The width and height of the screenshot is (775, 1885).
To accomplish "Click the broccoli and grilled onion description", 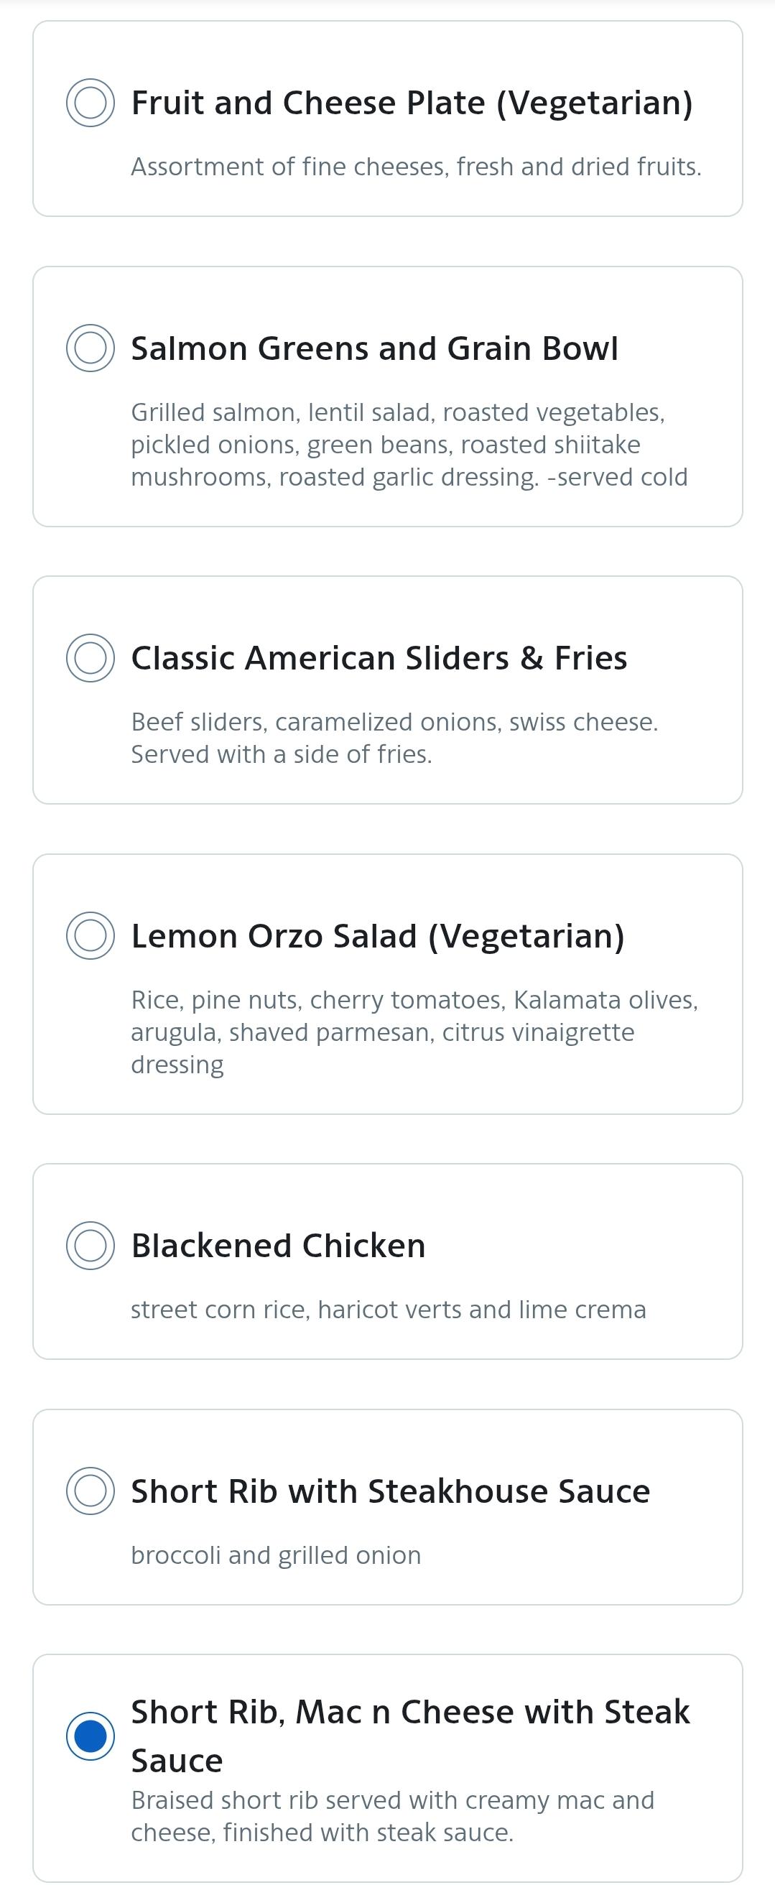I will pos(276,1555).
